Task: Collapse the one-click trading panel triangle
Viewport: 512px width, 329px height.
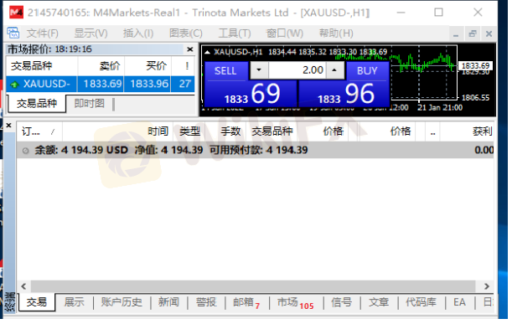Action: pyautogui.click(x=207, y=52)
